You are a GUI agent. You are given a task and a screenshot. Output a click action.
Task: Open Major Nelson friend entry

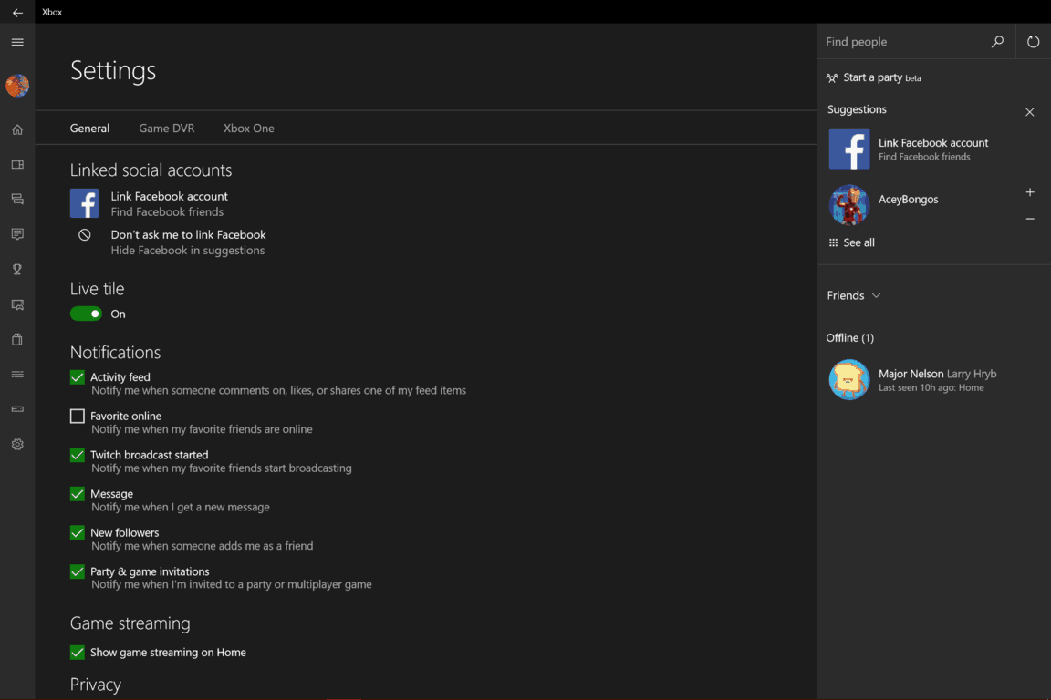[x=933, y=380]
